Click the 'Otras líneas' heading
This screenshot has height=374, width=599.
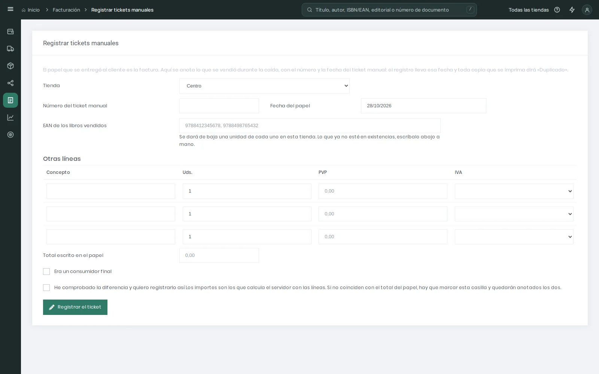coord(62,159)
